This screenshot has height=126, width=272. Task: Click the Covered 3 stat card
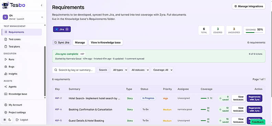pos(218,30)
